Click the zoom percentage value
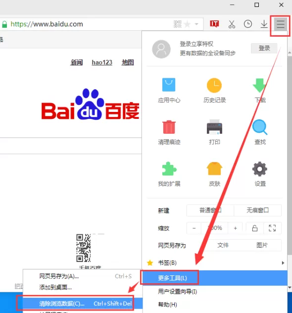 (x=215, y=228)
